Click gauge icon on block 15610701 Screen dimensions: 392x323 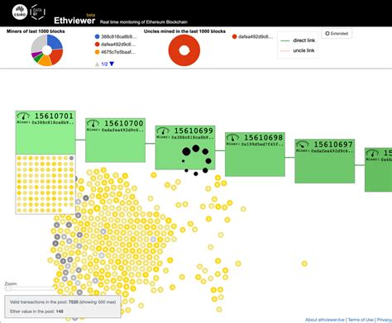point(24,116)
